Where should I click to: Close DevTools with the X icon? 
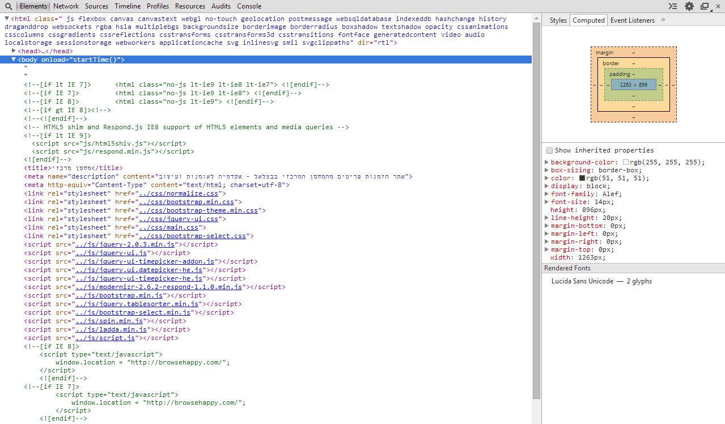[x=719, y=6]
